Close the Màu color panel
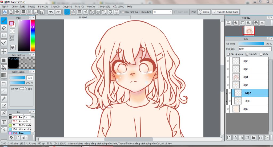The width and height of the screenshot is (273, 147). click(33, 17)
